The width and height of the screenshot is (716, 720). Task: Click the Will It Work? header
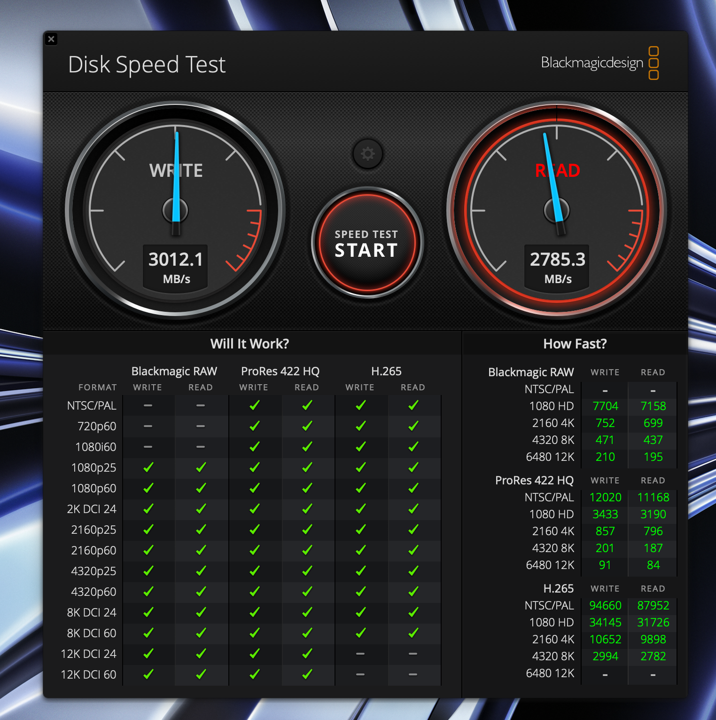pyautogui.click(x=250, y=344)
